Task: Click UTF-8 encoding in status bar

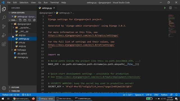Action: click(x=149, y=95)
